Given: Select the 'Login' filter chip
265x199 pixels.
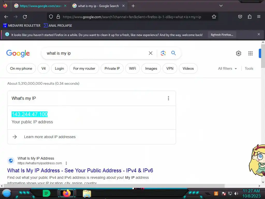Looking at the screenshot, I should [x=60, y=68].
